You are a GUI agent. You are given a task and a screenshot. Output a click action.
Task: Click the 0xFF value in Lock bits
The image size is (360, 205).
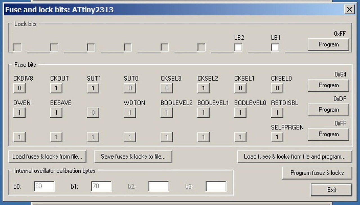click(340, 34)
